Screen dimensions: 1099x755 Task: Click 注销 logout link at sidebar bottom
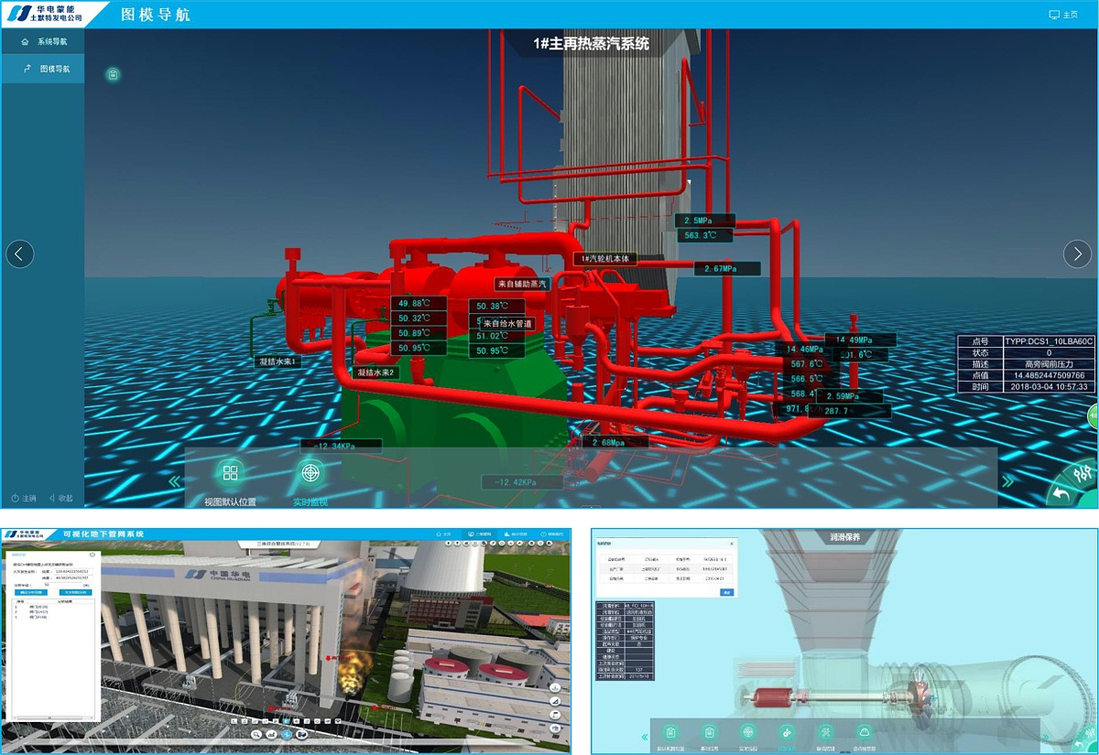(x=23, y=498)
